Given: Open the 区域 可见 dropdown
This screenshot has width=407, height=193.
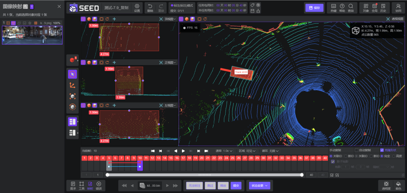Looking at the screenshot, I should [x=251, y=151].
